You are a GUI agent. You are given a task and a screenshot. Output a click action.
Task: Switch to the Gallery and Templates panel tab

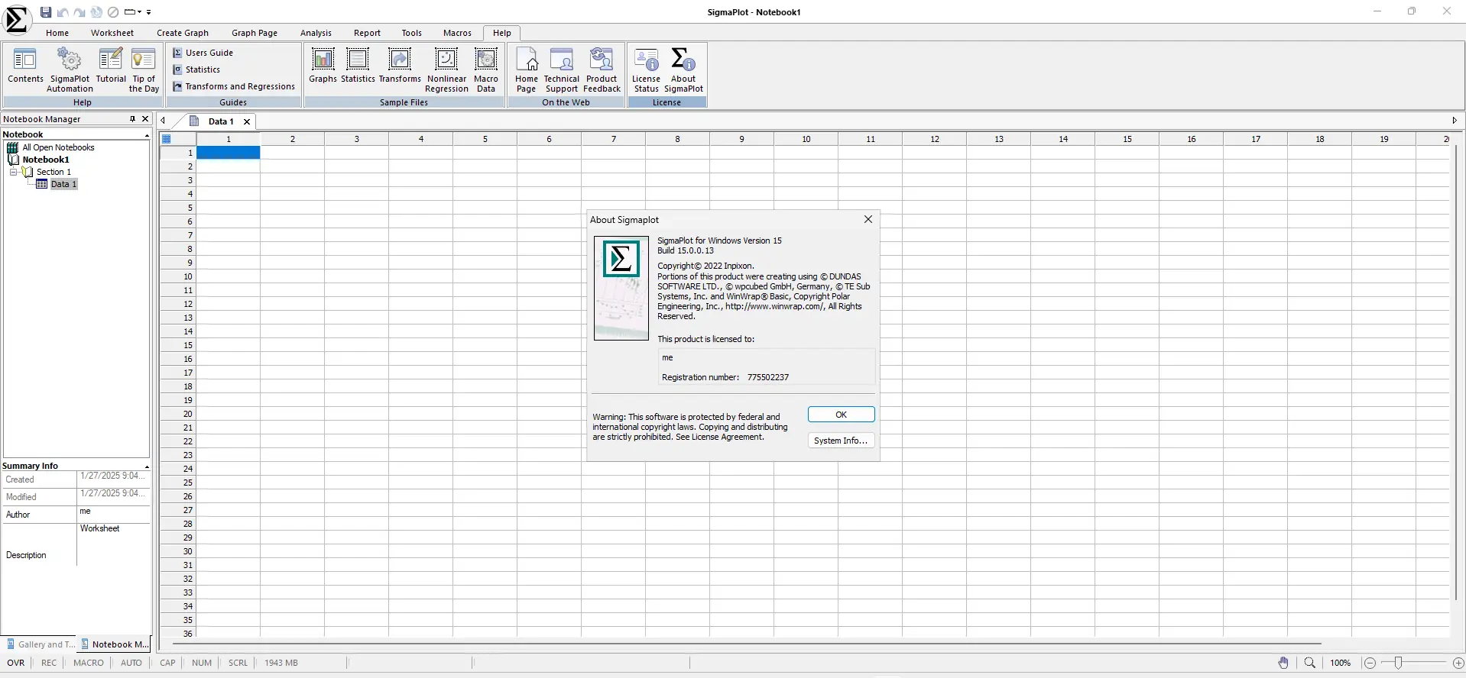point(41,644)
